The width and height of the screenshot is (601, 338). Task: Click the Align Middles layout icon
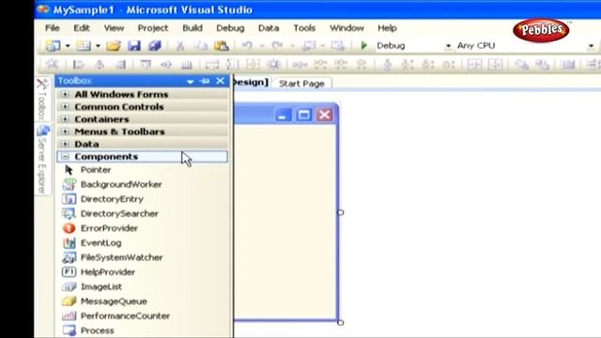pyautogui.click(x=166, y=65)
